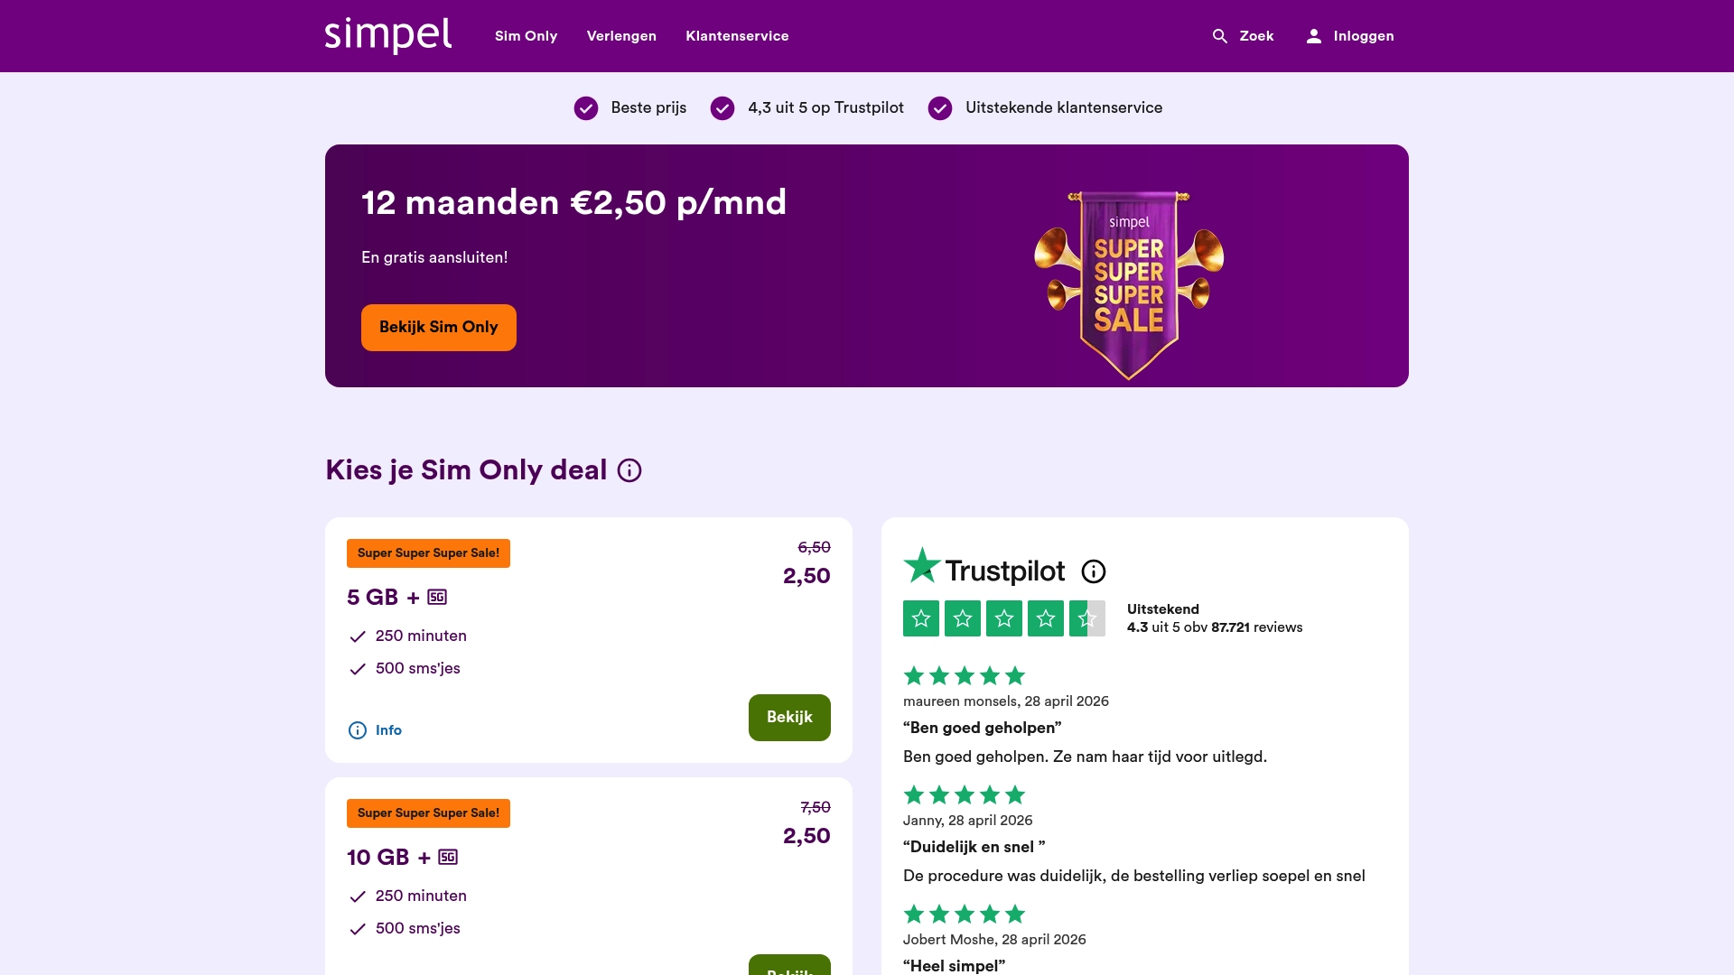Select the half-filled fifth Trustpilot rating star
This screenshot has height=975, width=1734.
point(1087,618)
